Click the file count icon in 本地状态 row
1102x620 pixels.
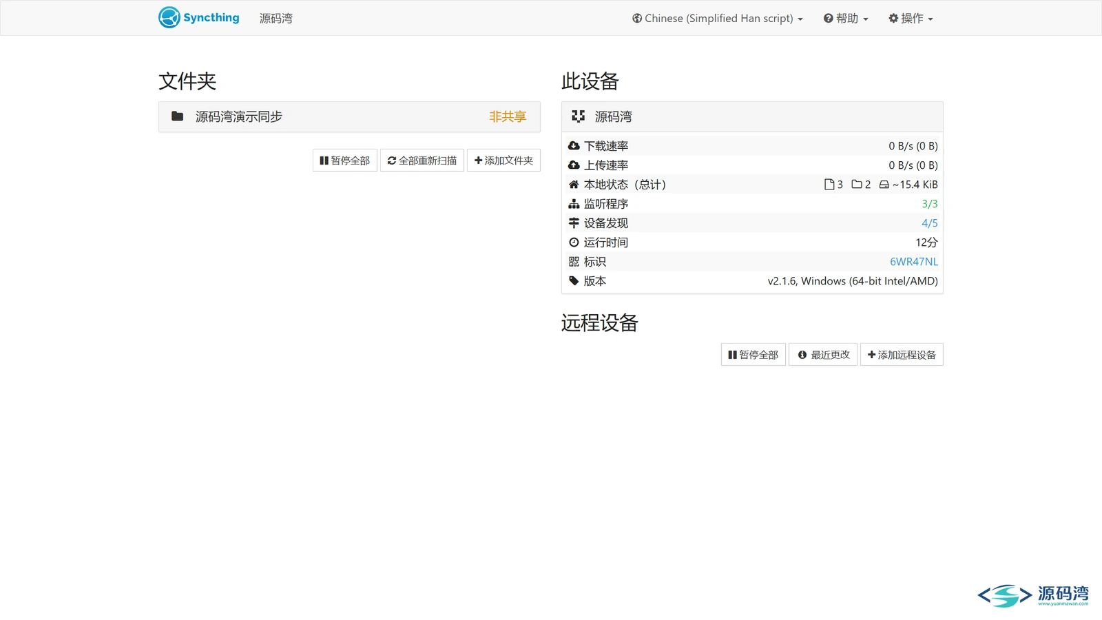829,185
